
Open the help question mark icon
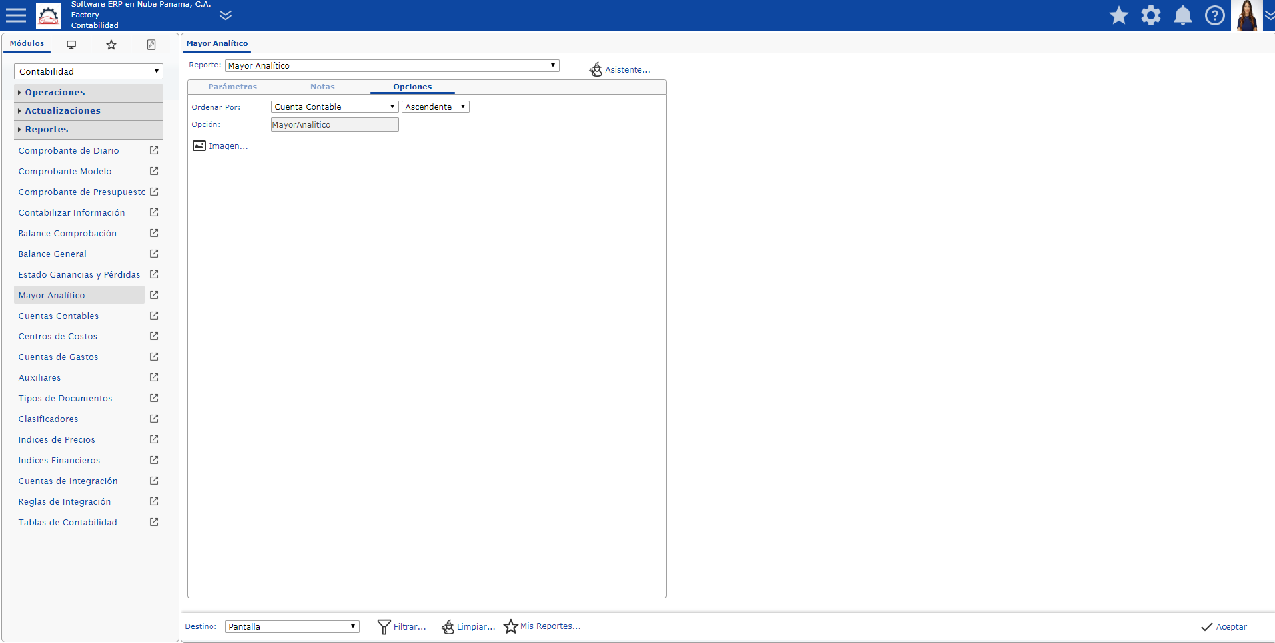tap(1214, 15)
